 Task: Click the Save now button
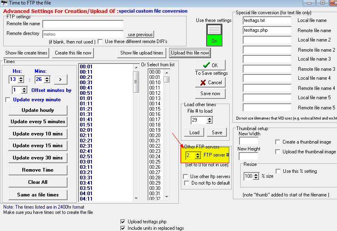click(x=210, y=94)
